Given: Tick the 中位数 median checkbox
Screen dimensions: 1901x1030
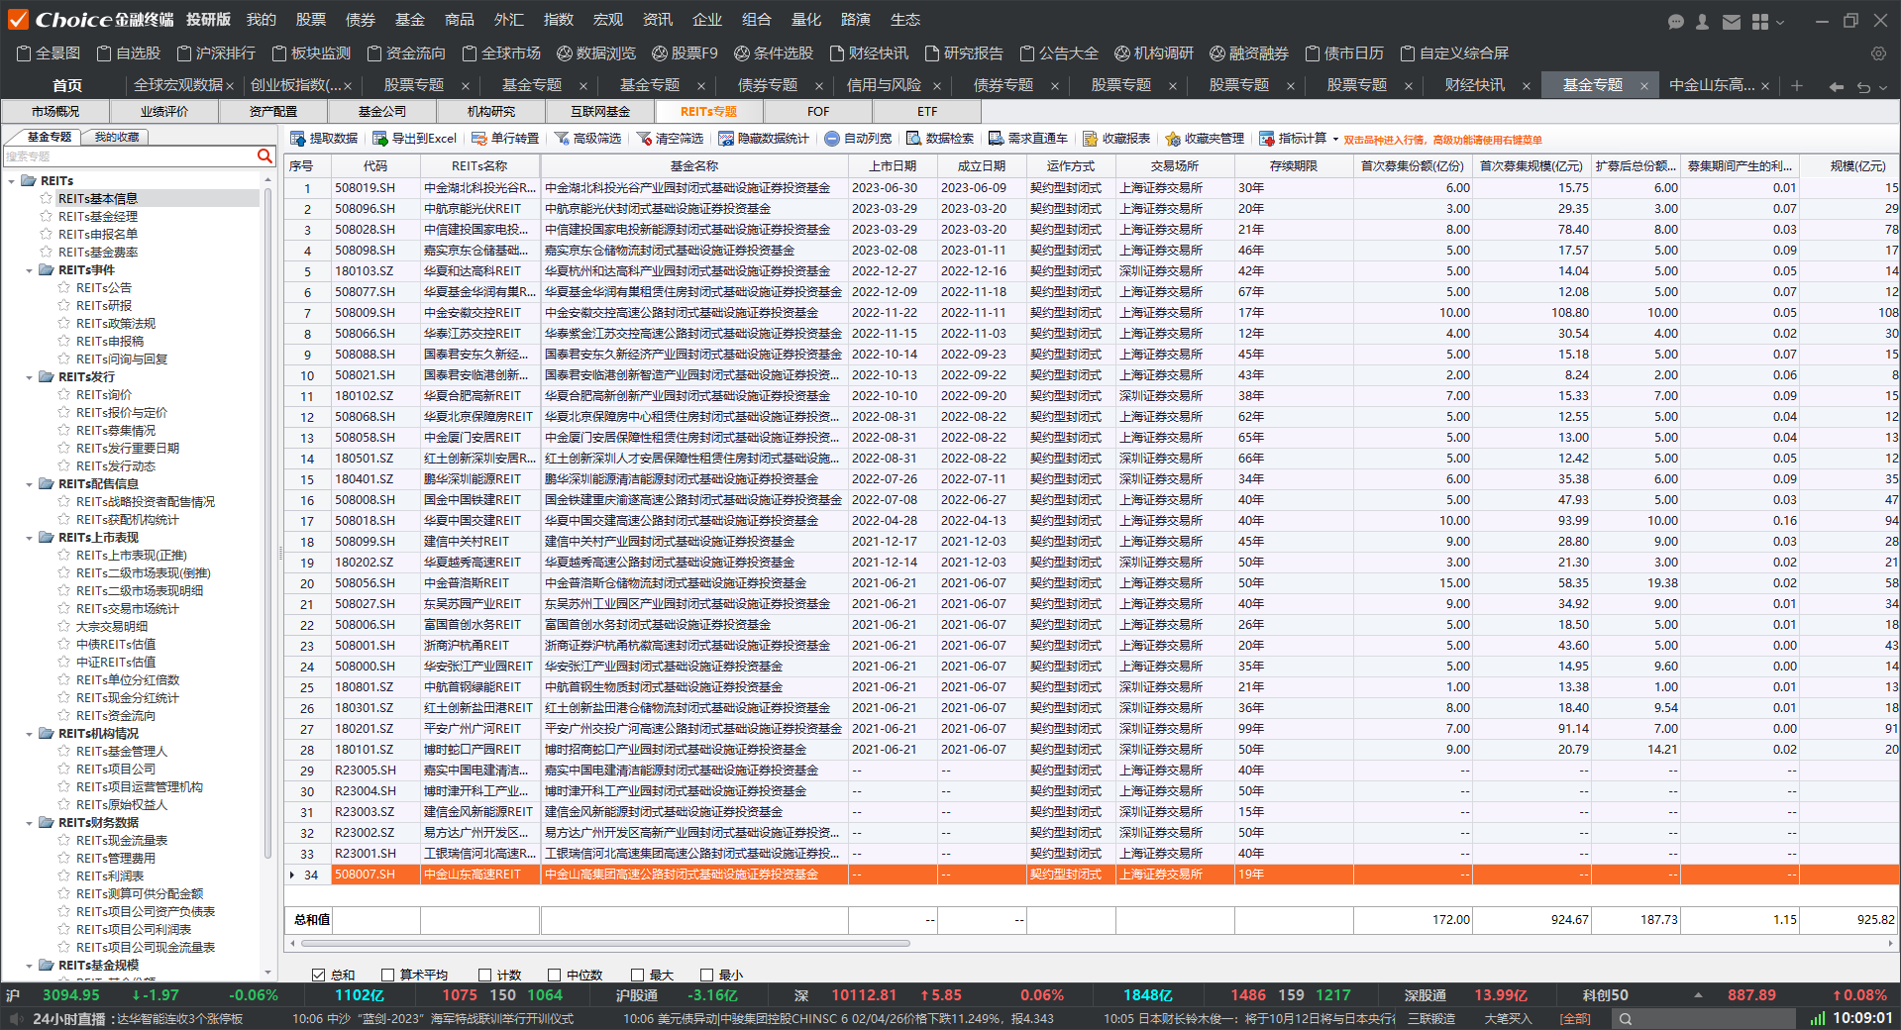Looking at the screenshot, I should (x=555, y=975).
